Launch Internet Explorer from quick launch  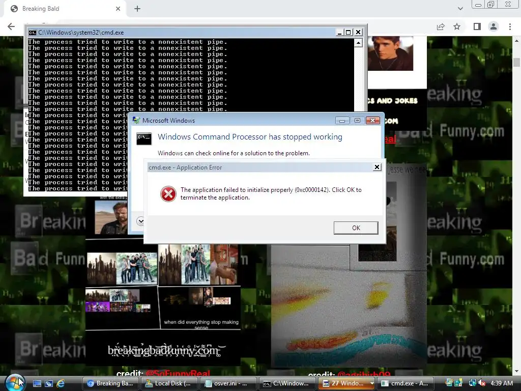coord(61,383)
